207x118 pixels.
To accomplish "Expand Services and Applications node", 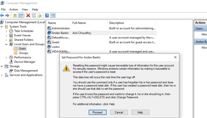I will coord(2,75).
